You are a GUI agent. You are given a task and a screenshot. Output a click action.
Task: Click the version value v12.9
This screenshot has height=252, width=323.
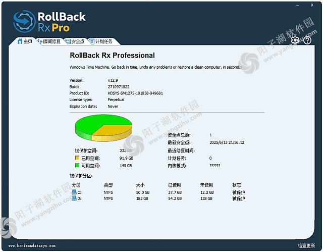click(x=113, y=80)
